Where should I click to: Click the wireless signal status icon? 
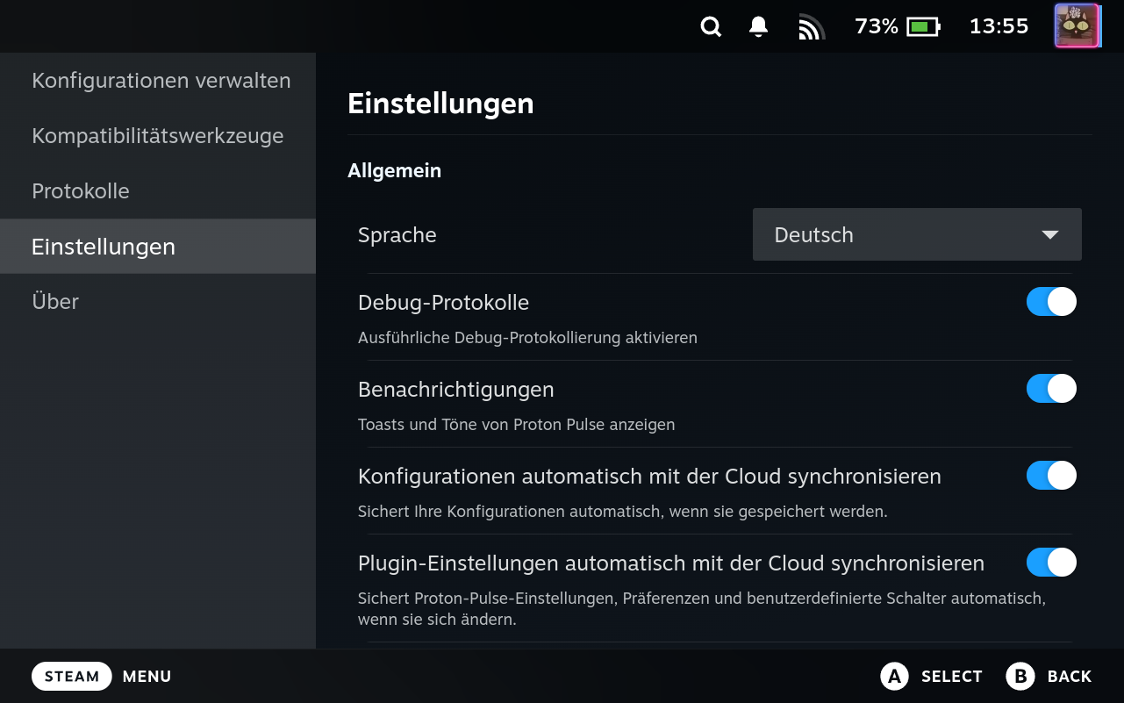[x=811, y=27]
